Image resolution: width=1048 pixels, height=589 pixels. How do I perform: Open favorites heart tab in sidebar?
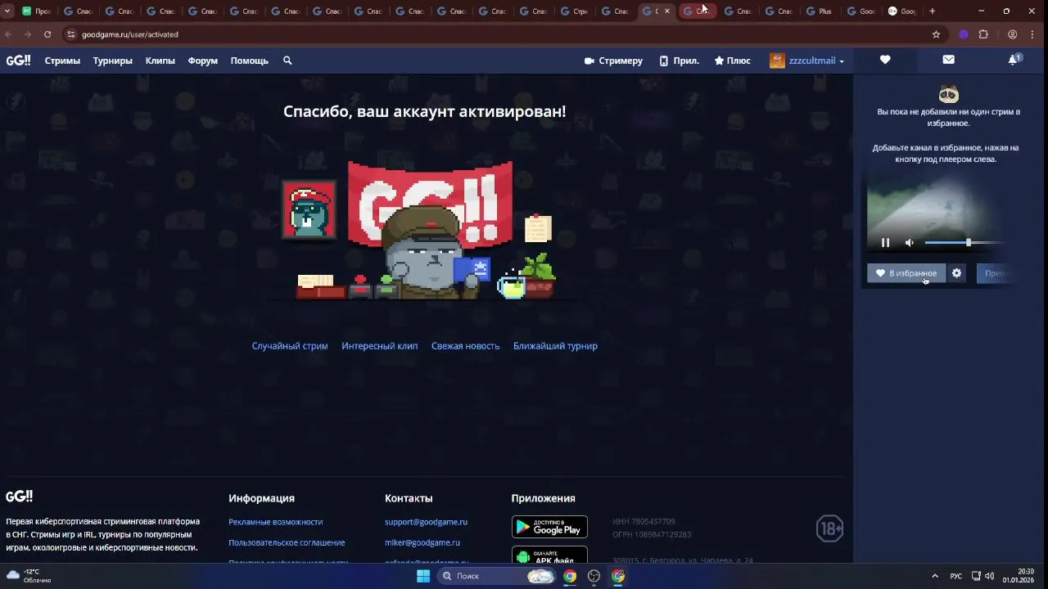(x=885, y=60)
